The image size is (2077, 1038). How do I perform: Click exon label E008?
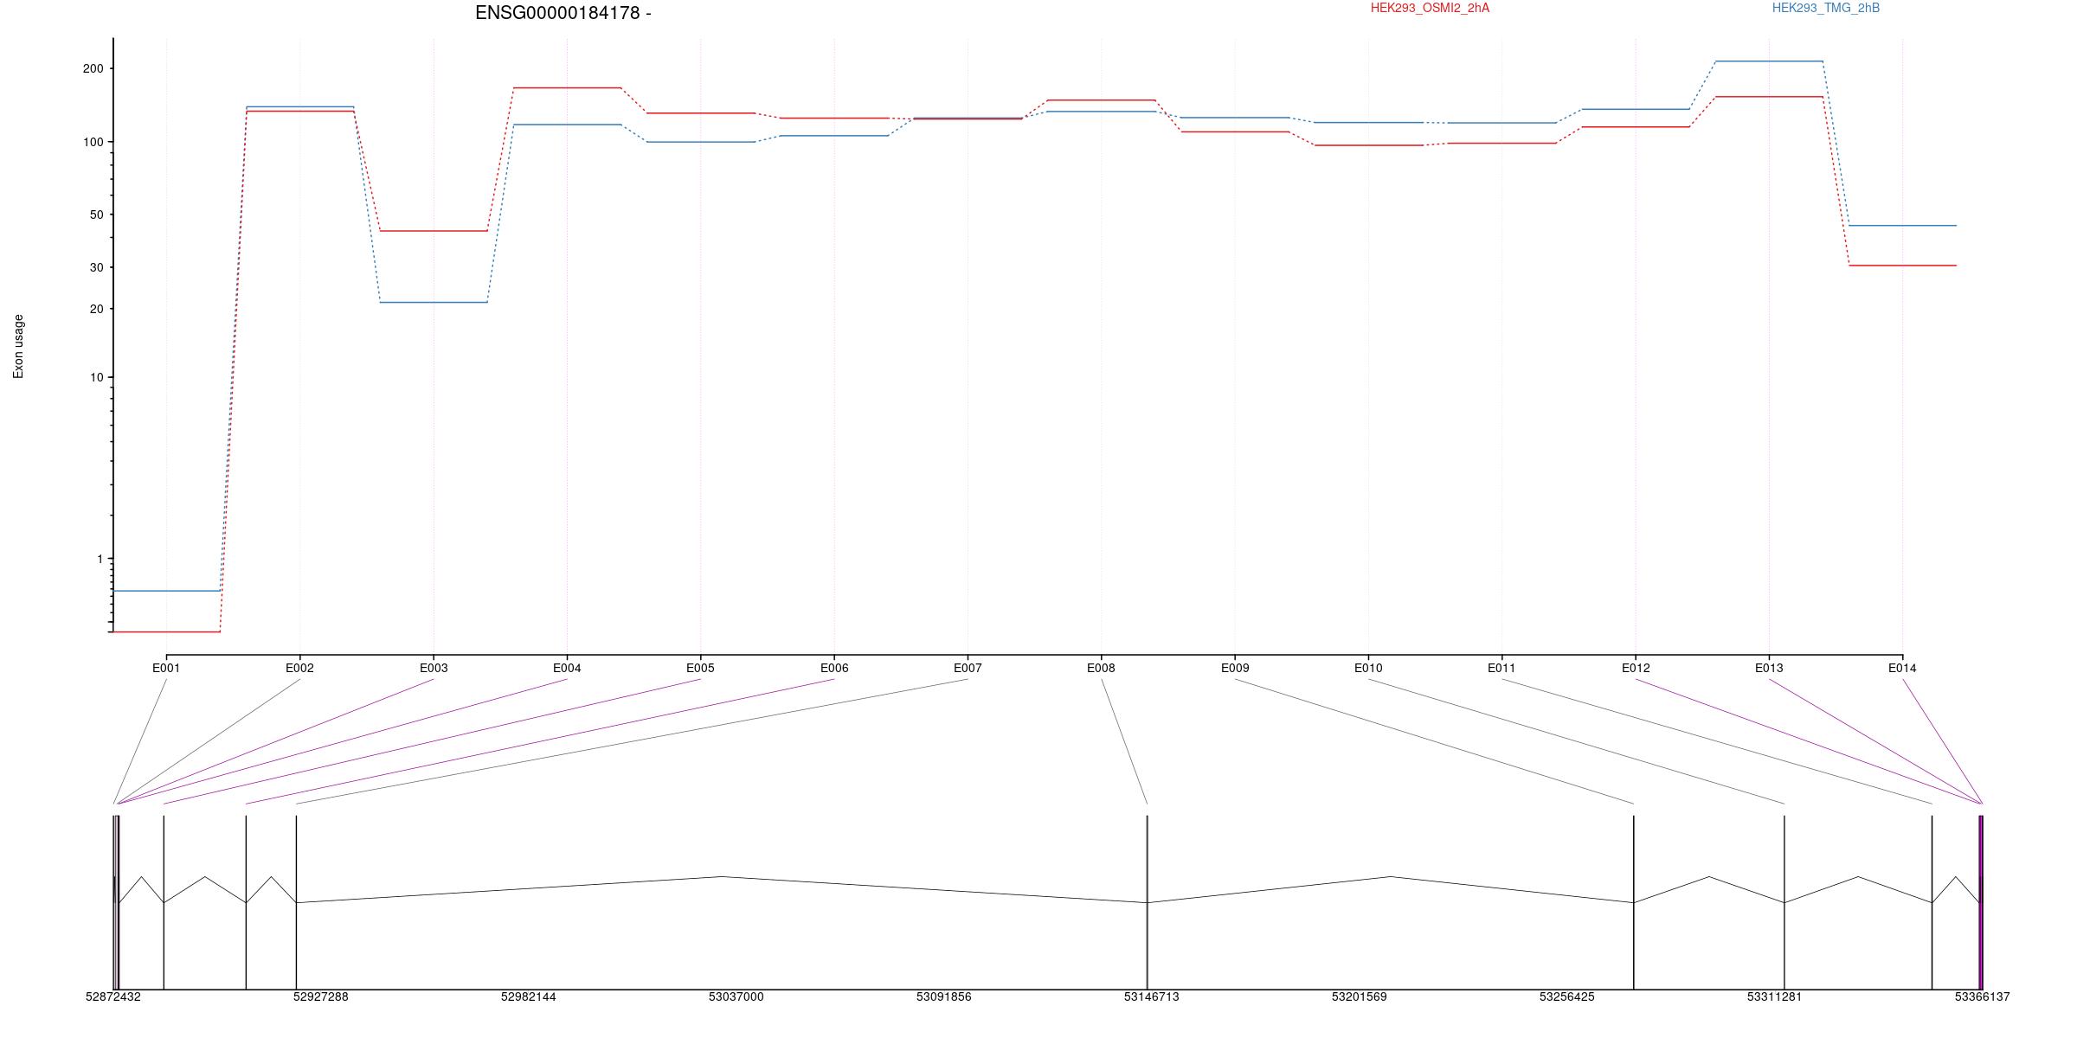(x=1101, y=668)
